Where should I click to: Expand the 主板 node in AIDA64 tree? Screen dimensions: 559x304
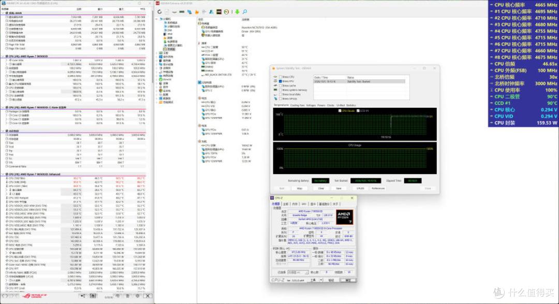pyautogui.click(x=157, y=53)
